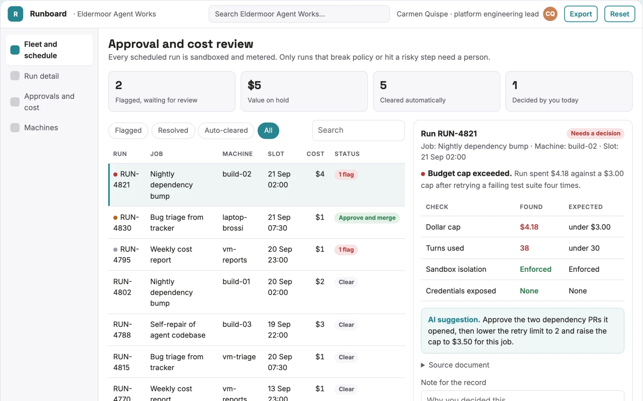The height and width of the screenshot is (401, 643).
Task: Select run RUN-4802 in the table
Action: coord(257,292)
